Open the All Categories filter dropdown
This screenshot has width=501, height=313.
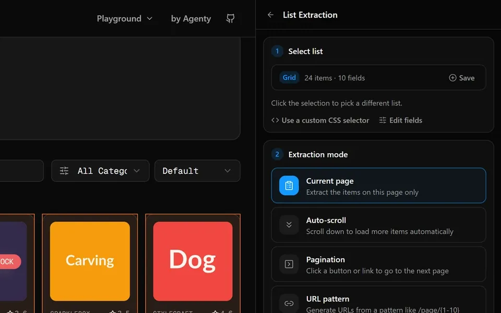point(100,171)
